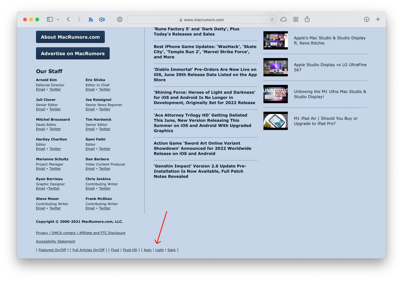Go back one page in Safari

pos(68,20)
